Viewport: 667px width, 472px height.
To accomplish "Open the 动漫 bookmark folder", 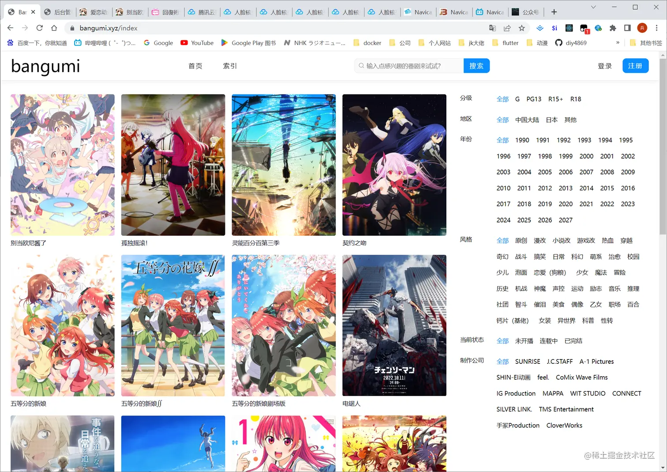I will pos(537,43).
